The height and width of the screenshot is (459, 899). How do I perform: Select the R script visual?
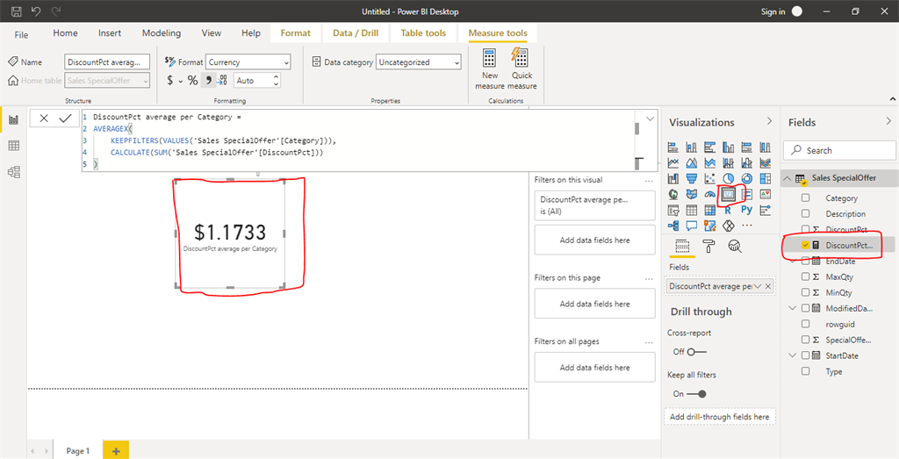click(728, 210)
